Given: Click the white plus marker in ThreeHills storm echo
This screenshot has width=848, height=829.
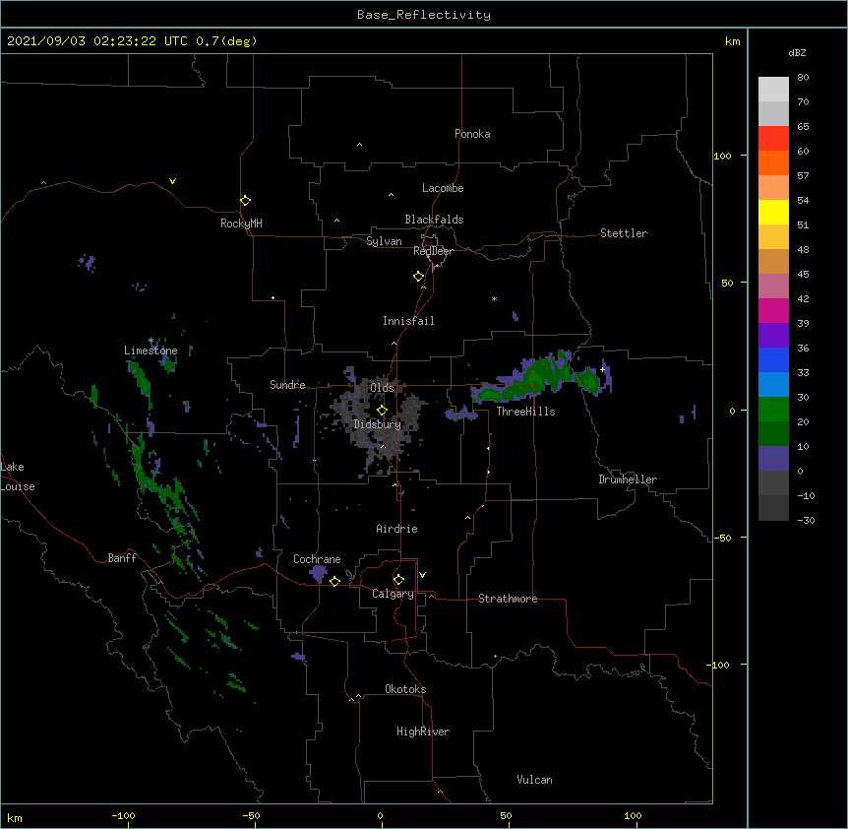Looking at the screenshot, I should pos(602,369).
